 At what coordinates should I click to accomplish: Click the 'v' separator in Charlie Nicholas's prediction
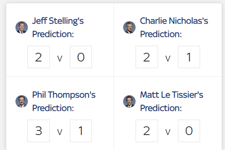coord(168,59)
